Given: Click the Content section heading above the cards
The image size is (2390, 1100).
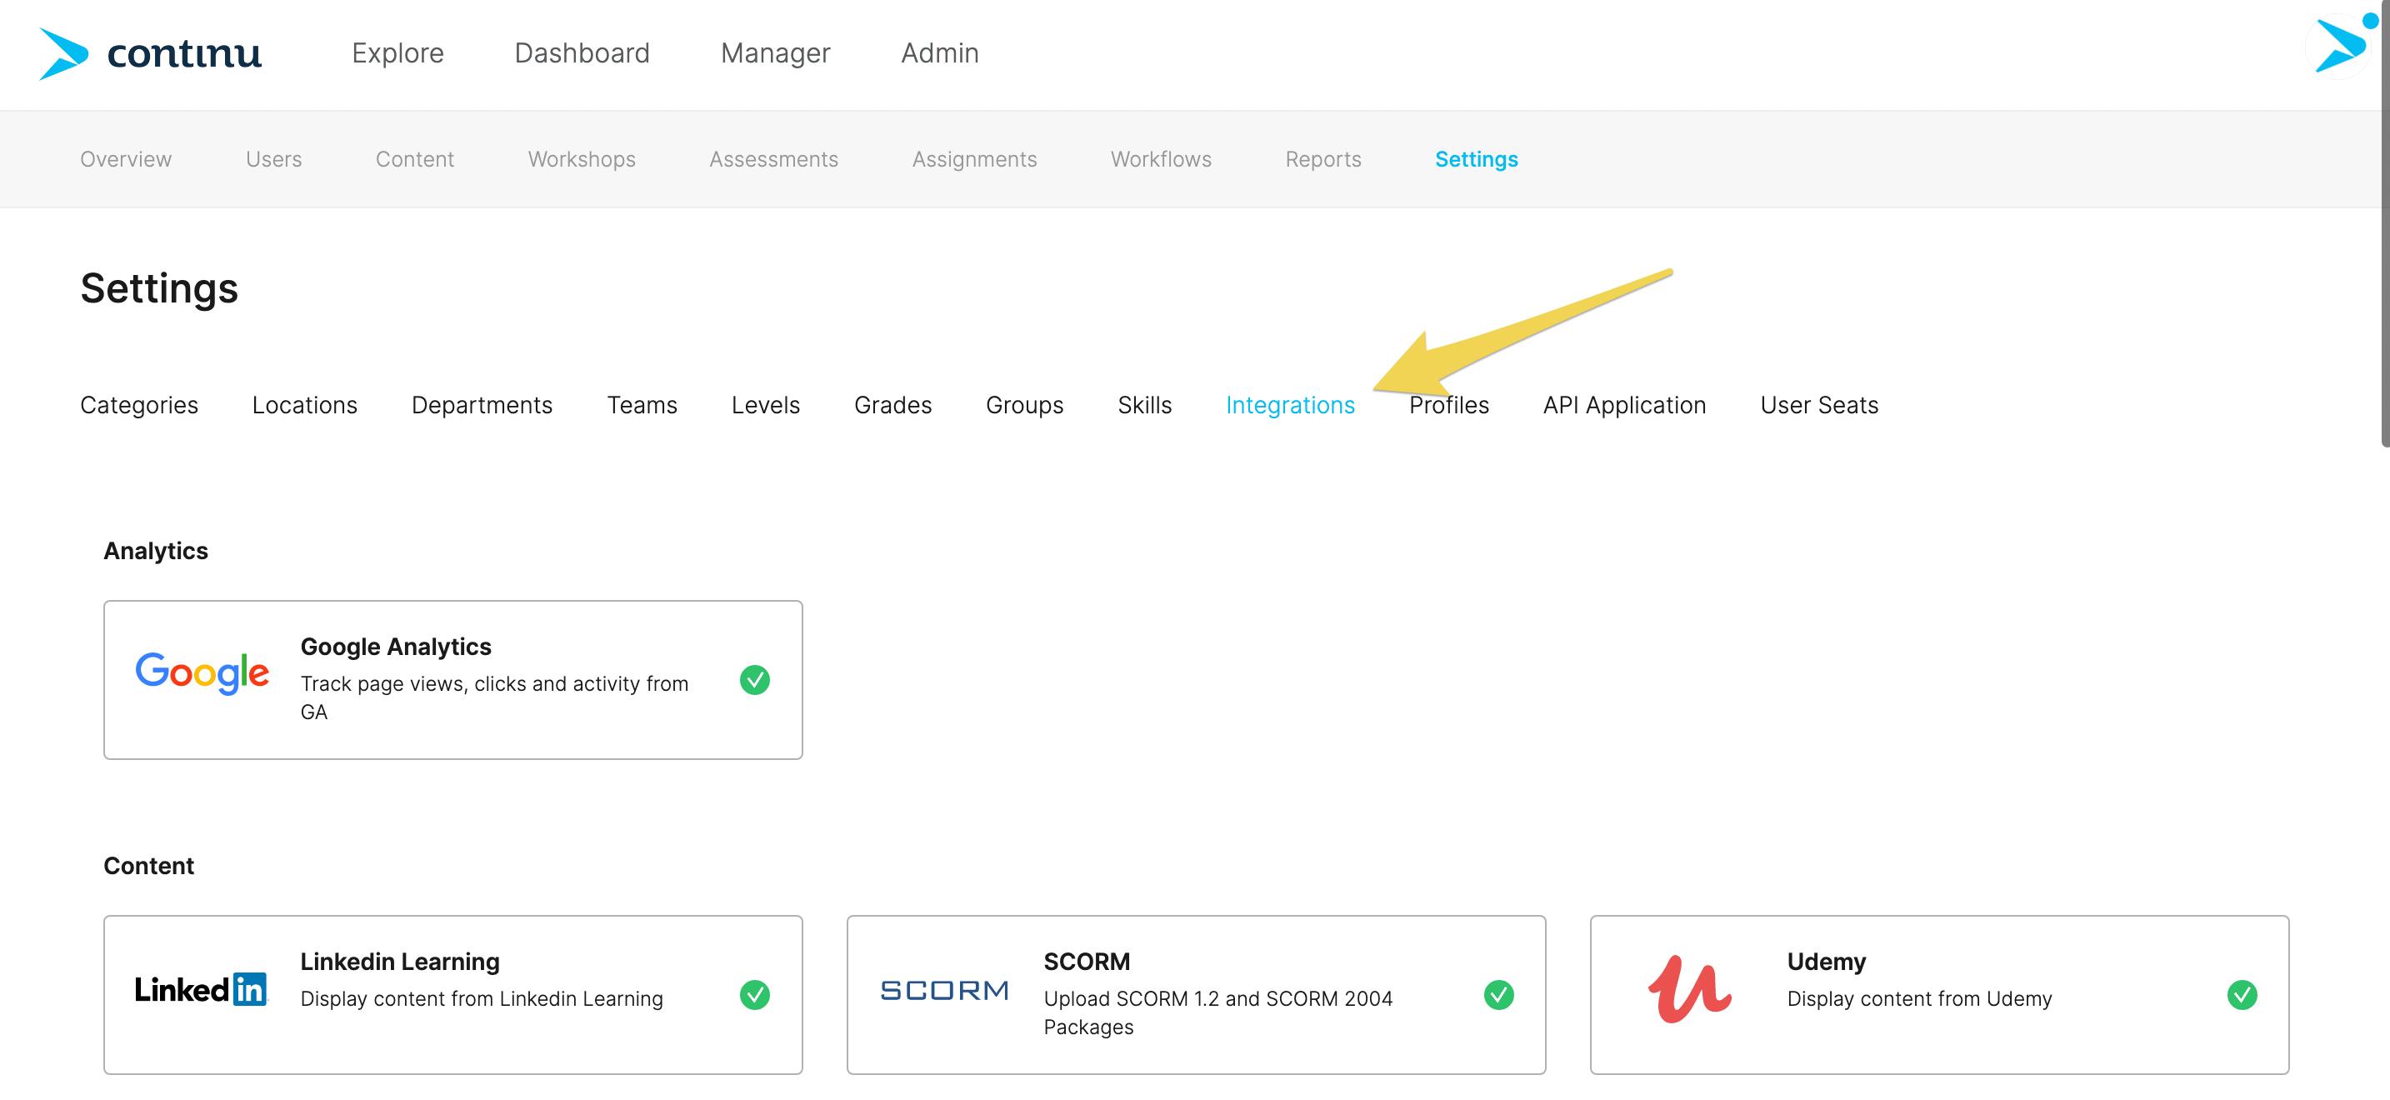Looking at the screenshot, I should coord(148,867).
